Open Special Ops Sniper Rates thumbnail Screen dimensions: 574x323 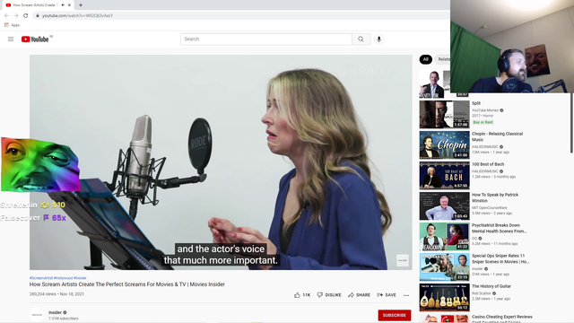tap(445, 267)
